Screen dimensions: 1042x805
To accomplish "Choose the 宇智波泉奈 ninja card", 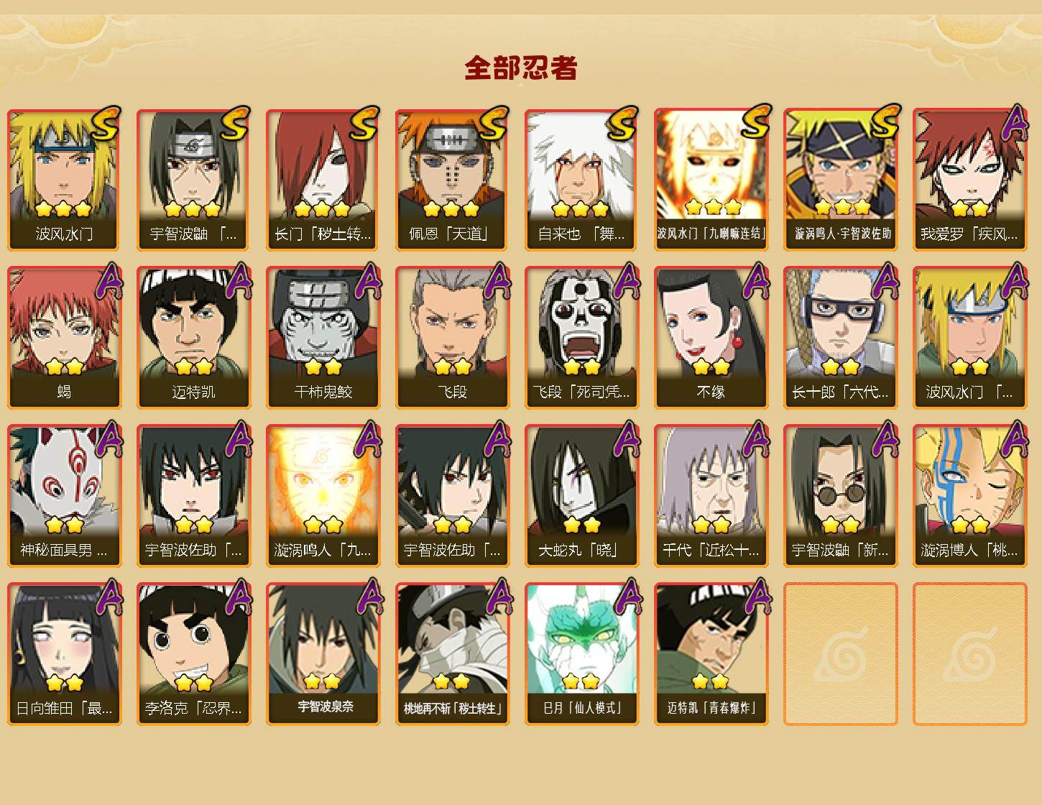I will coord(323,654).
